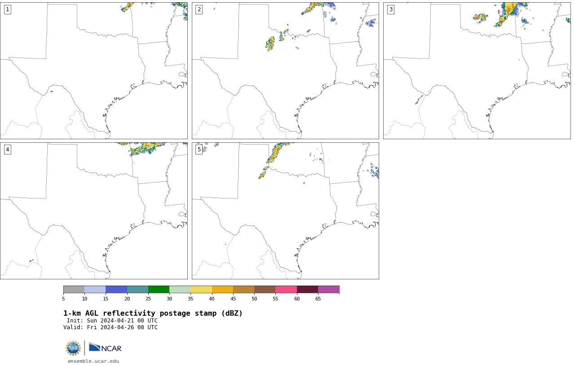Click the panel number 2 label
Screen dimensions: 575x366
click(199, 9)
